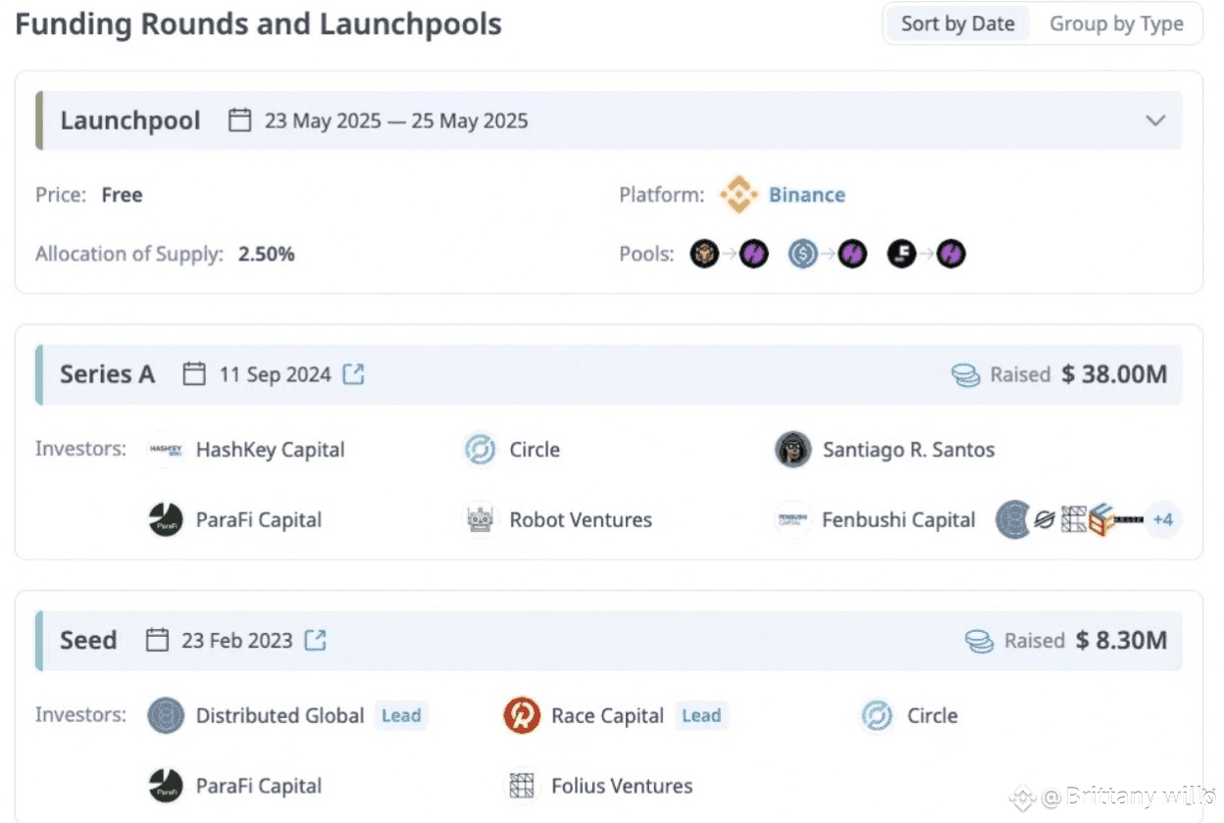Click the black FDUSD pool icon
Screen dimensions: 1224x823
point(901,255)
